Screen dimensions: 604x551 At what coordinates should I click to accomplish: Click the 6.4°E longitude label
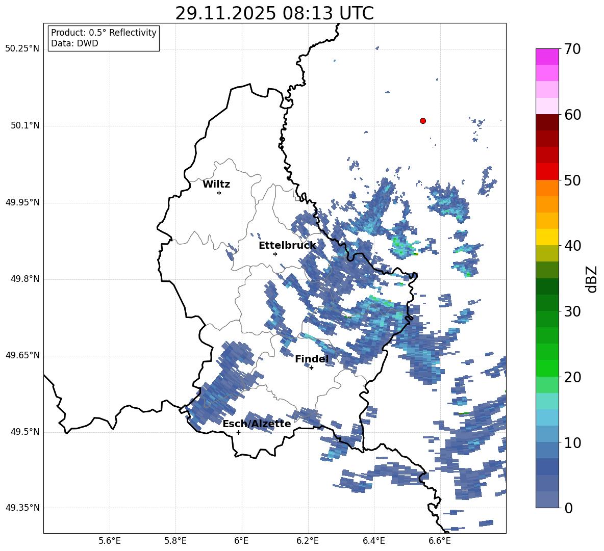(x=373, y=541)
